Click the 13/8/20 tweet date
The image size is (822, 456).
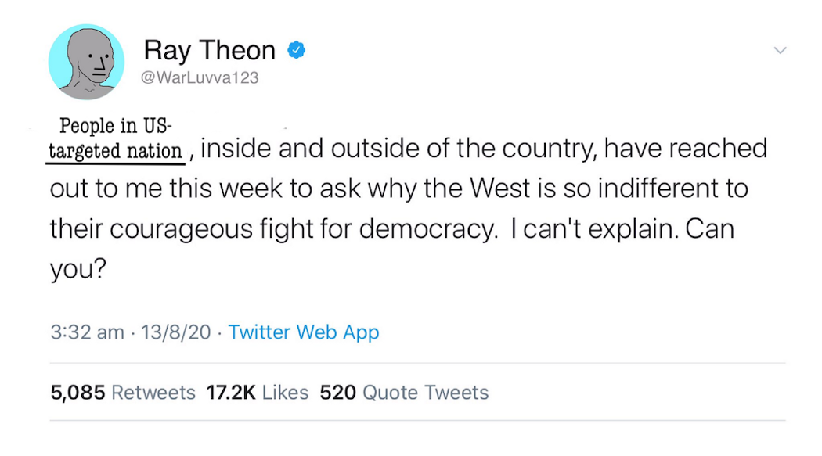176,332
